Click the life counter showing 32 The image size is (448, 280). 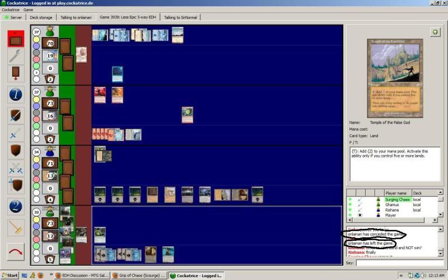(x=36, y=212)
